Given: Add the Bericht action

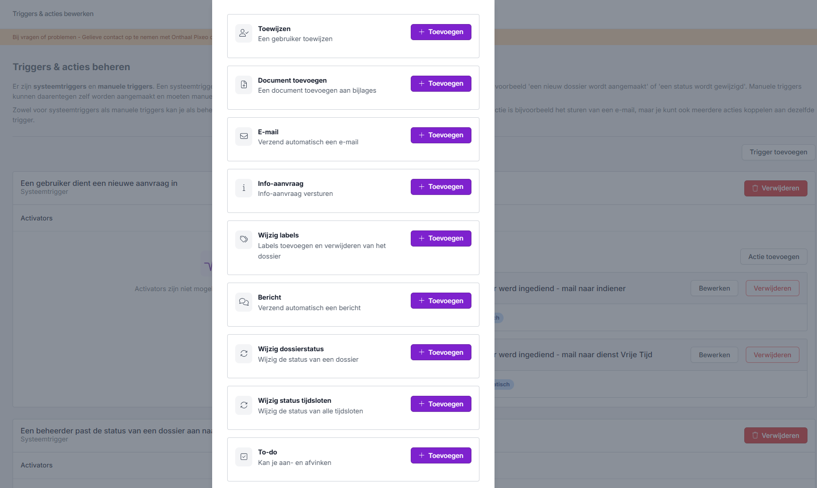Looking at the screenshot, I should tap(441, 301).
